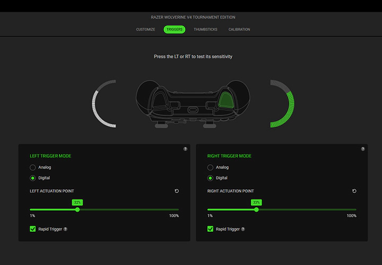
Task: Click the Left Trigger Mode heading
Action: pyautogui.click(x=50, y=156)
